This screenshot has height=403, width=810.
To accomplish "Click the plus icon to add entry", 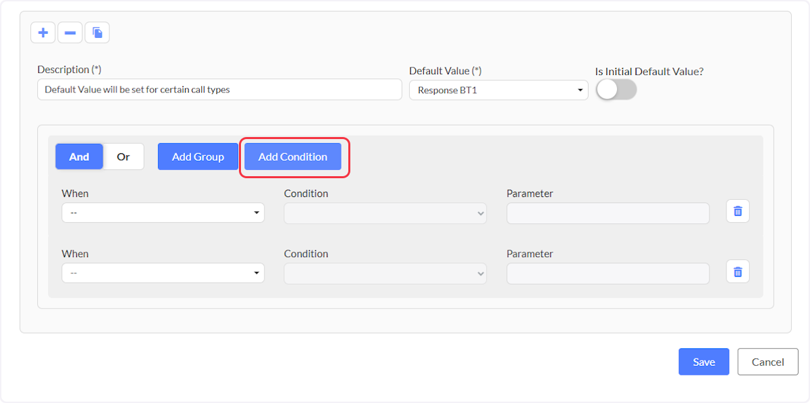I will (43, 32).
